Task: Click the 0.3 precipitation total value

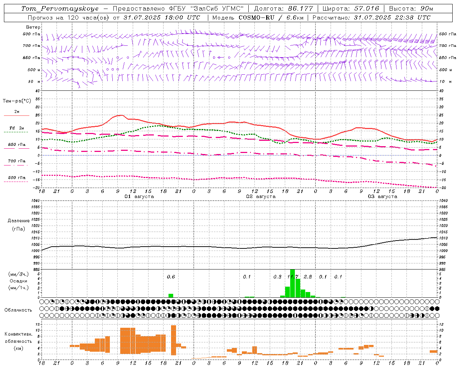Action: [x=277, y=277]
